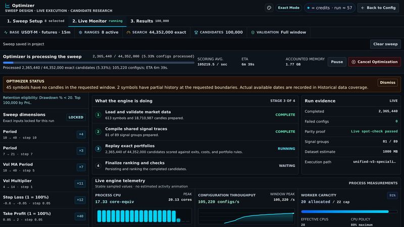The height and width of the screenshot is (227, 404).
Task: Dismiss the Optimizer Status warning
Action: (387, 83)
